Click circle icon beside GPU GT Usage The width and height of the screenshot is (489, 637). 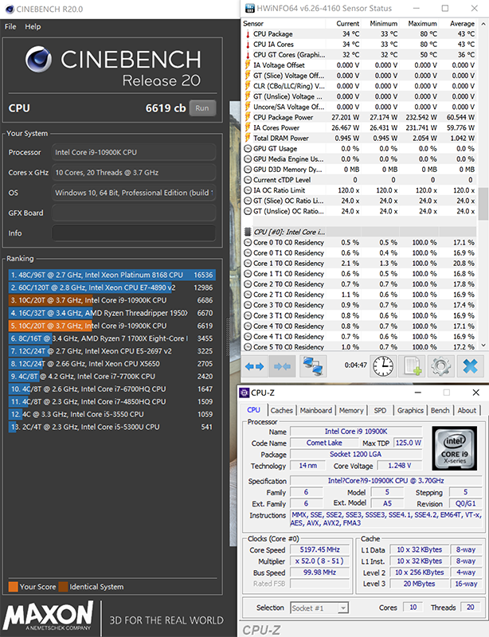[x=248, y=149]
